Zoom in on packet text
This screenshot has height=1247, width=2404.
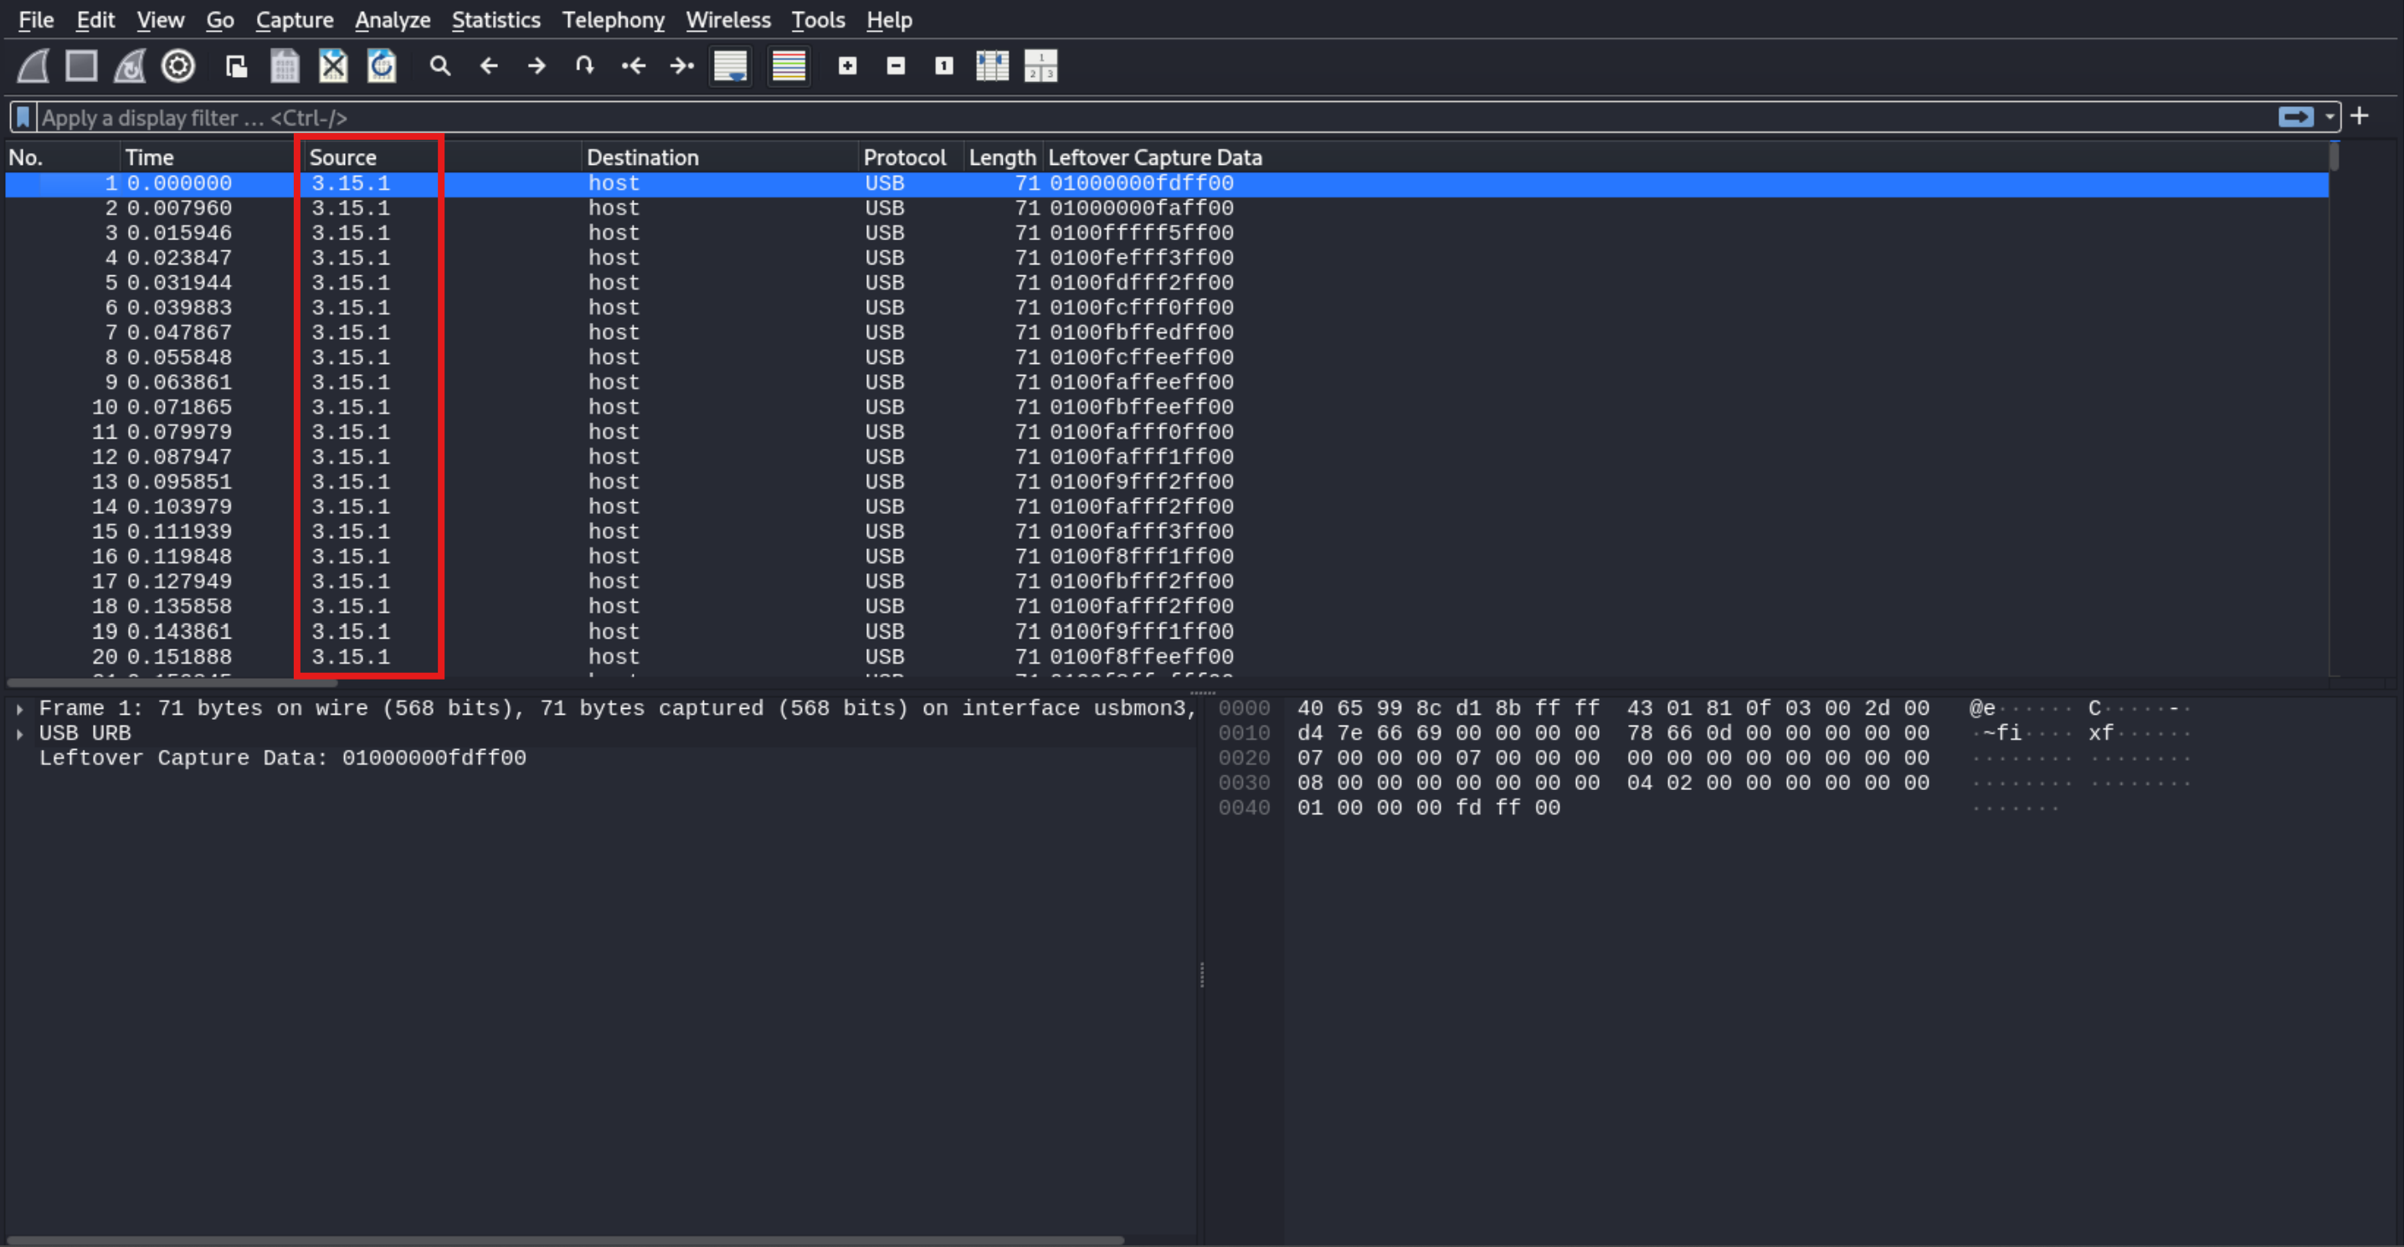coord(847,66)
